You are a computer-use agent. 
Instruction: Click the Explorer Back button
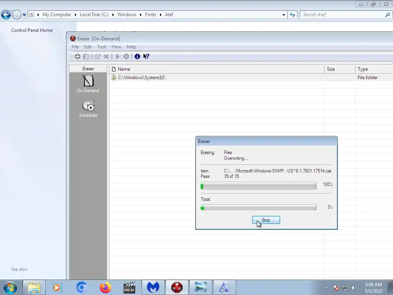[x=6, y=15]
